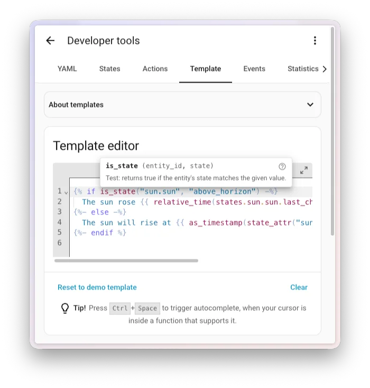The height and width of the screenshot is (388, 370).
Task: Click the lightbulb Tip icon
Action: 65,308
